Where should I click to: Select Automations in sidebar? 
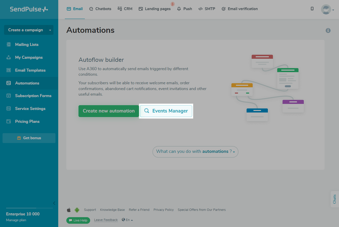[x=27, y=83]
